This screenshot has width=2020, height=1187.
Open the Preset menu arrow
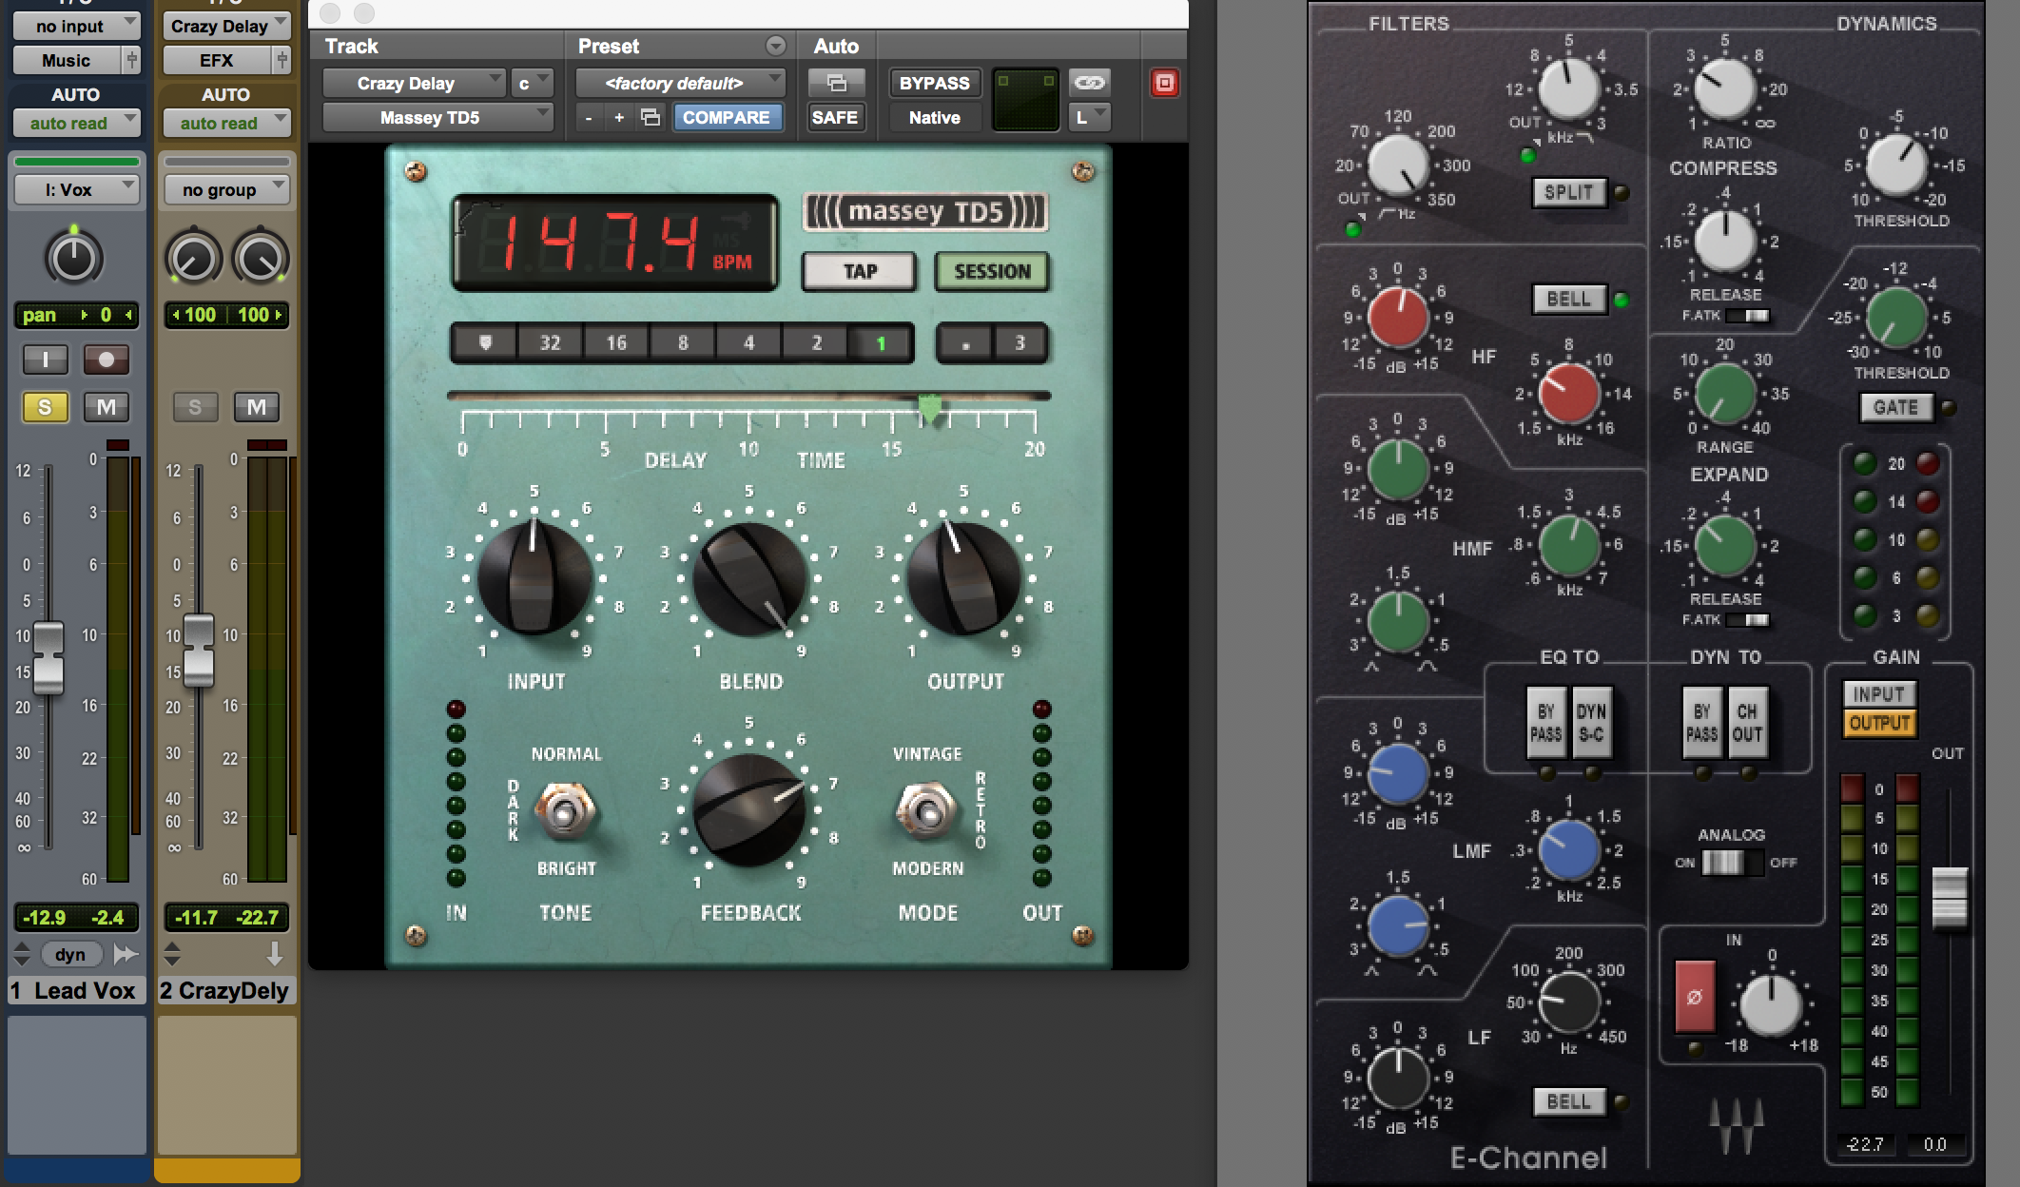click(x=776, y=46)
